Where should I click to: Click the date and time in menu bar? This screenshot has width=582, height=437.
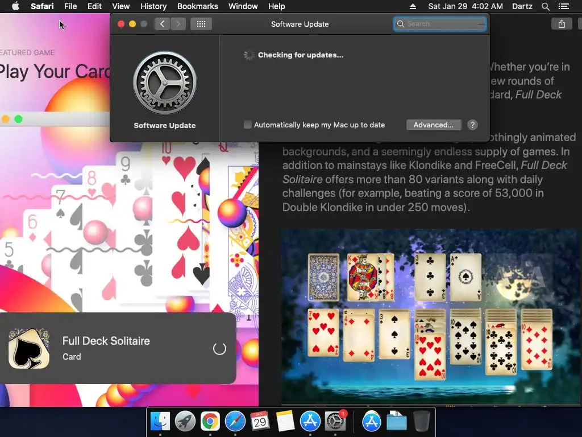click(465, 6)
